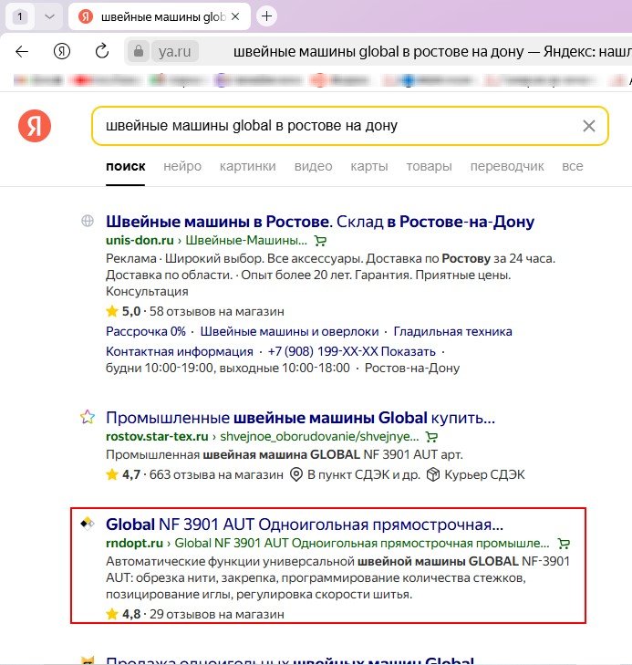The image size is (632, 665).
Task: Reload the page with refresh icon
Action: pyautogui.click(x=102, y=51)
